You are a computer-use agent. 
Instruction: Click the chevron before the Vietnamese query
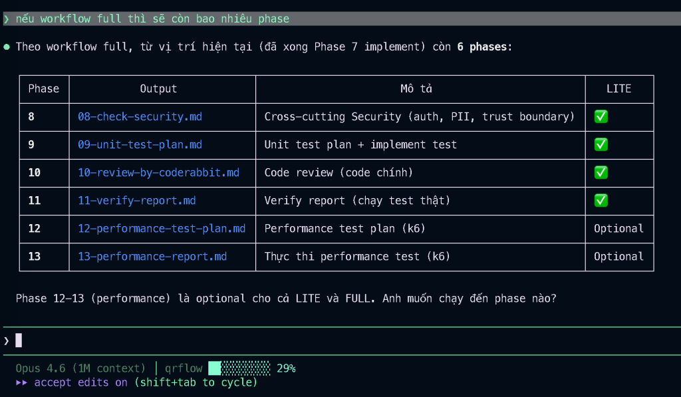click(7, 19)
